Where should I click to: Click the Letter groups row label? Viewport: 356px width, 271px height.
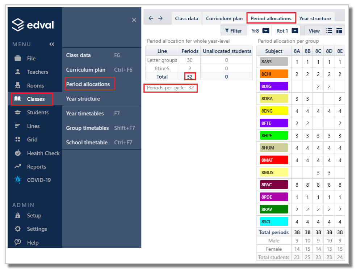tap(162, 60)
